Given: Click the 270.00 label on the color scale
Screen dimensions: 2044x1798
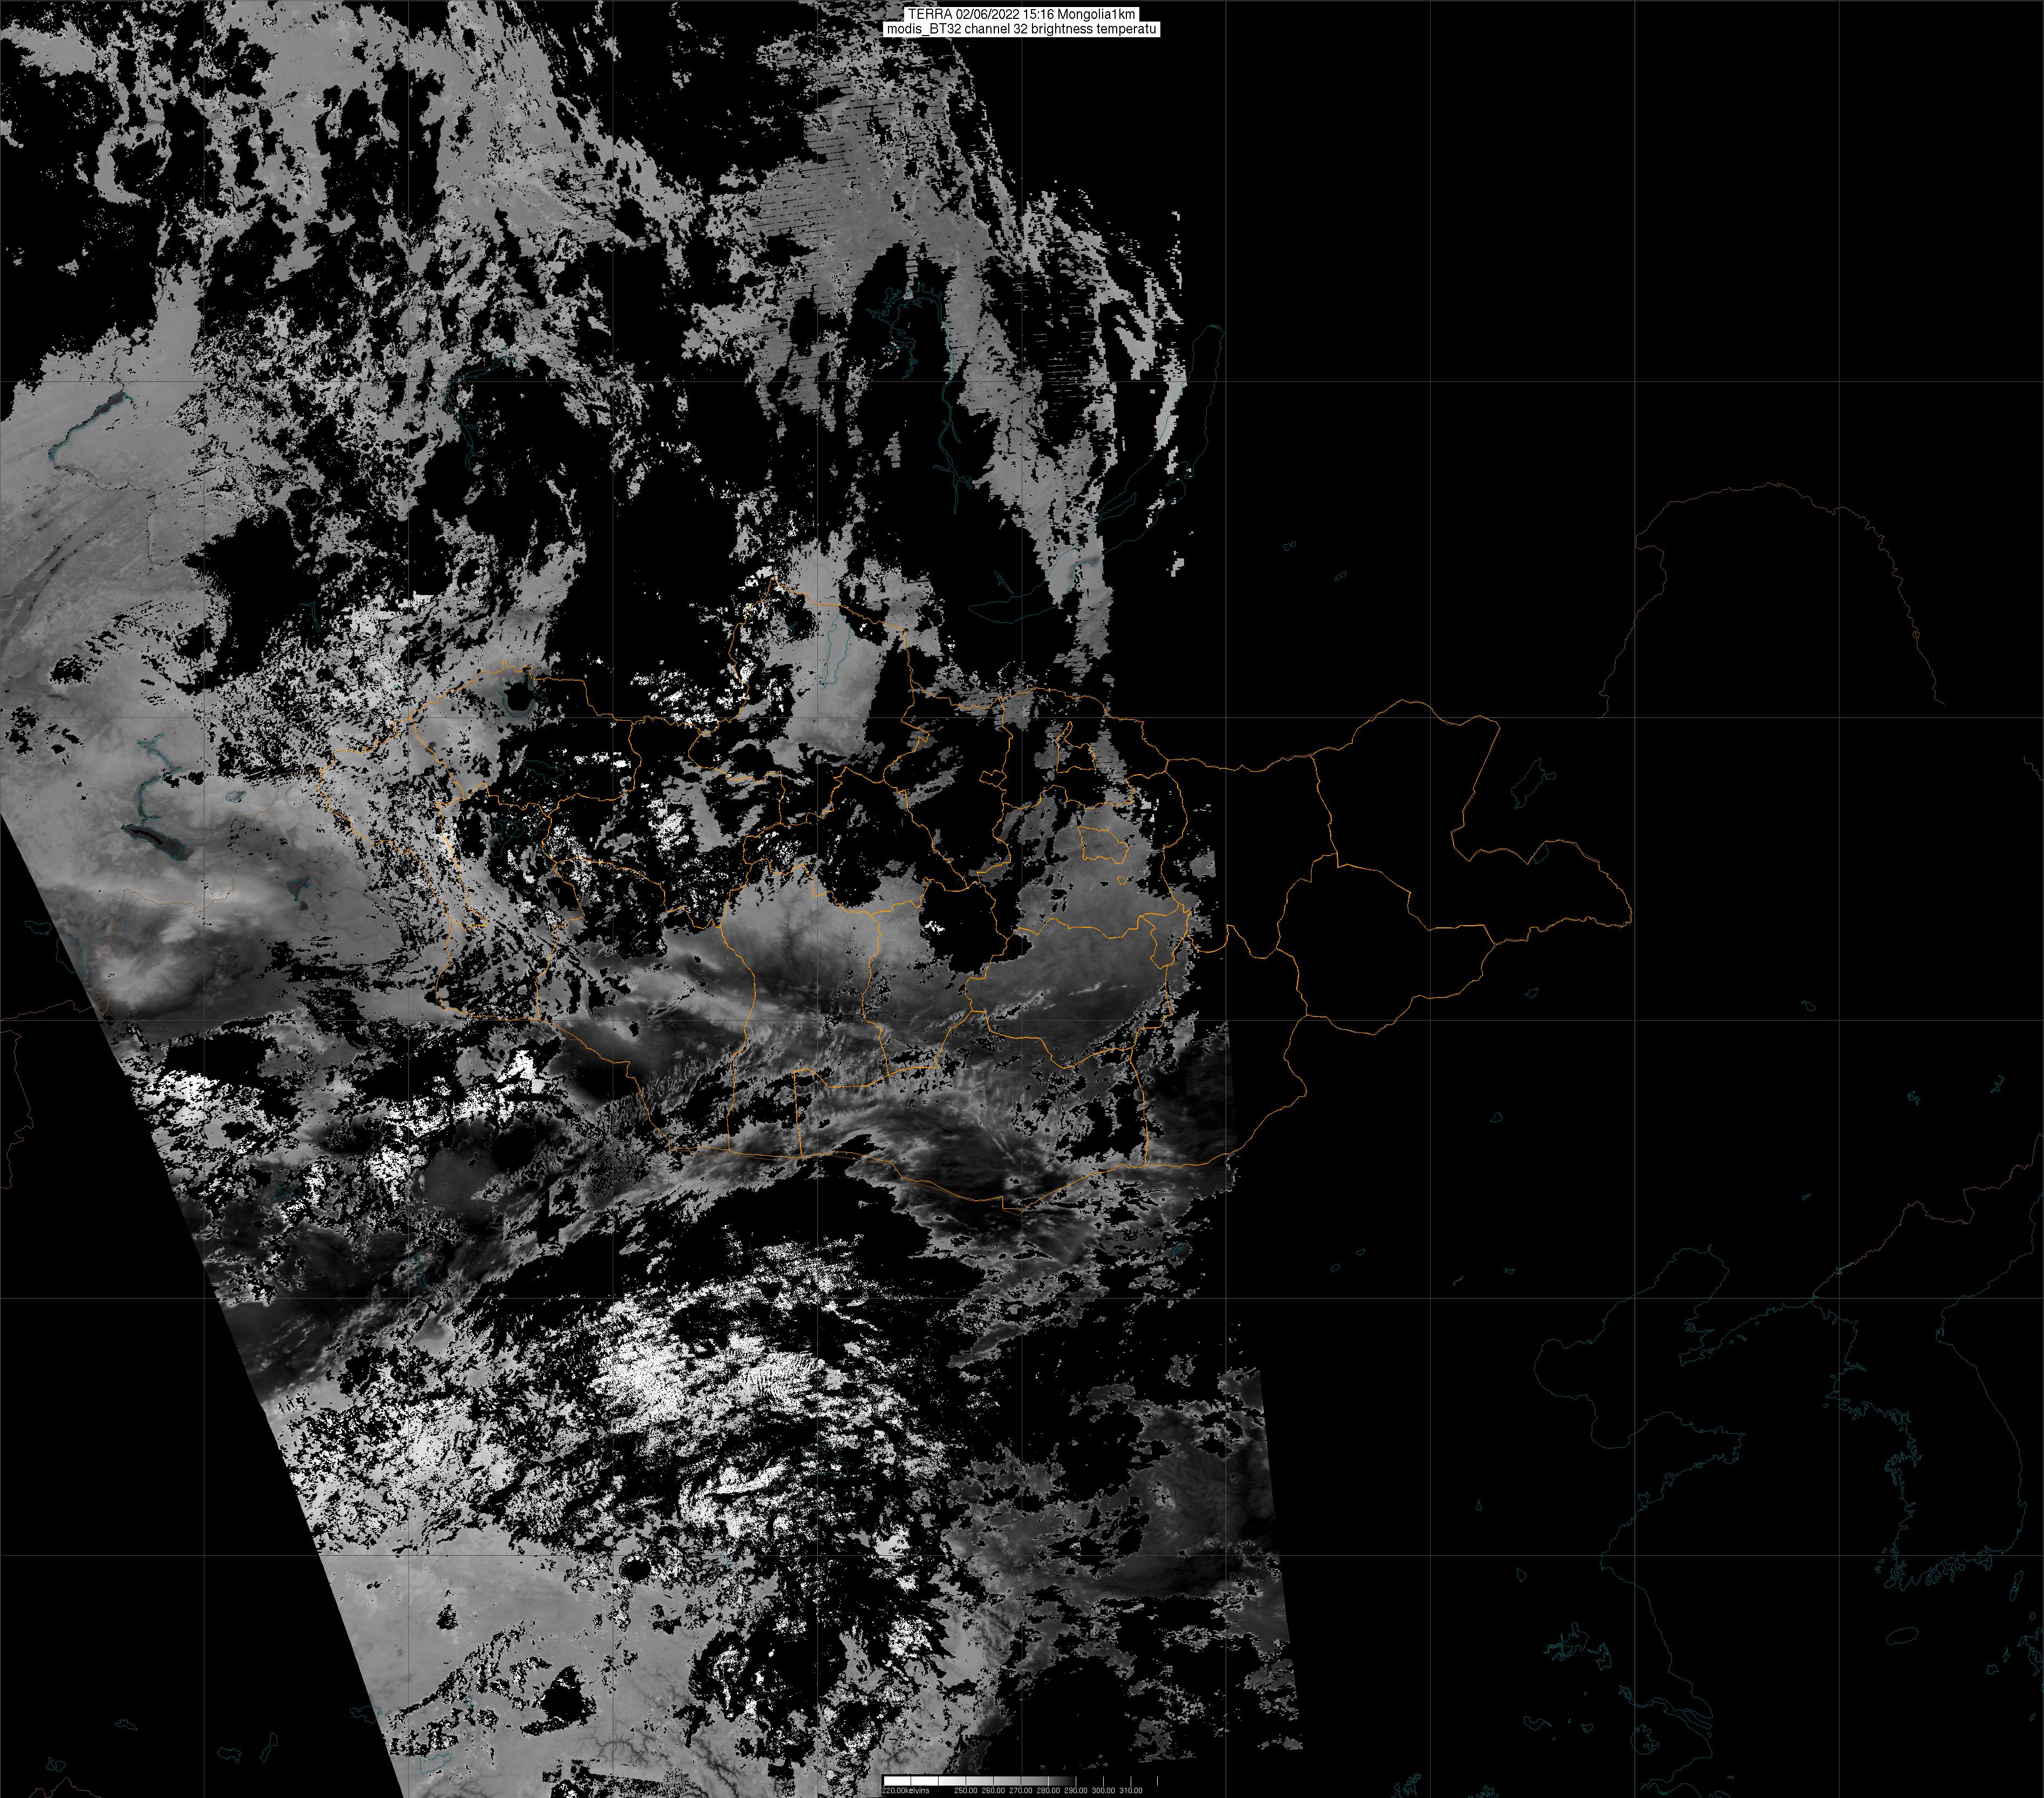Looking at the screenshot, I should pyautogui.click(x=1021, y=1790).
